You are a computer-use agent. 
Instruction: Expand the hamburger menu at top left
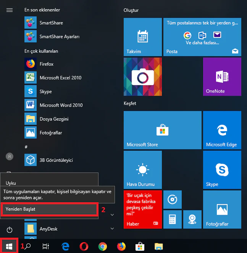(x=10, y=10)
